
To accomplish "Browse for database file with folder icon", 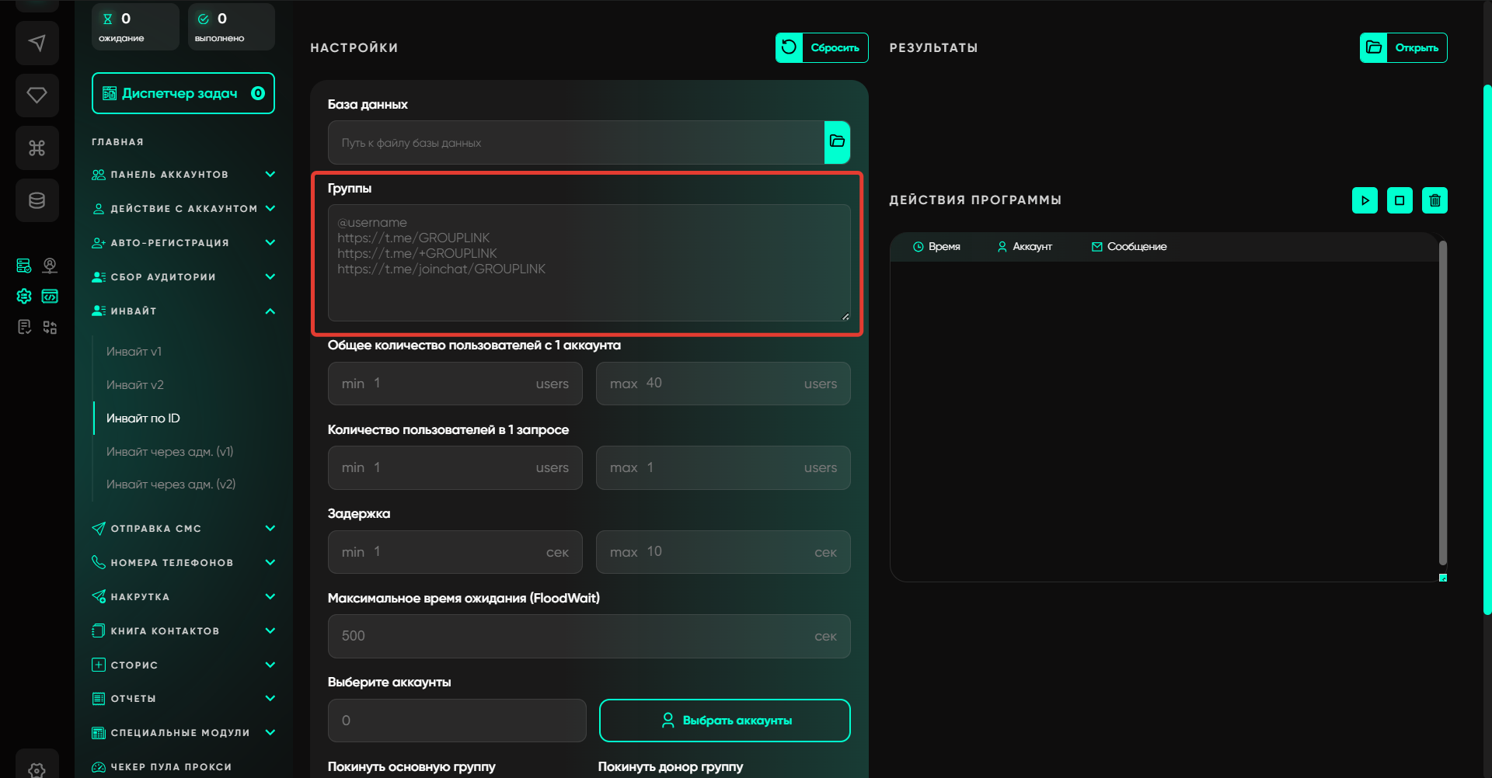I will 837,142.
